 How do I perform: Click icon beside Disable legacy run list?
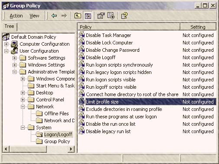(x=82, y=131)
